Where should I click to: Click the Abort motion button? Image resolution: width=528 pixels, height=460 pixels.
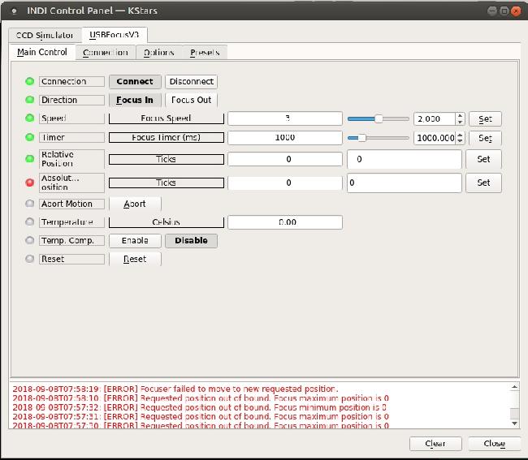click(135, 204)
